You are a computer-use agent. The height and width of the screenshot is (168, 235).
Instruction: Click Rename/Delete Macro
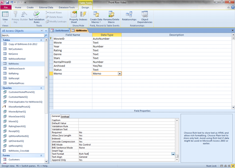point(111,17)
